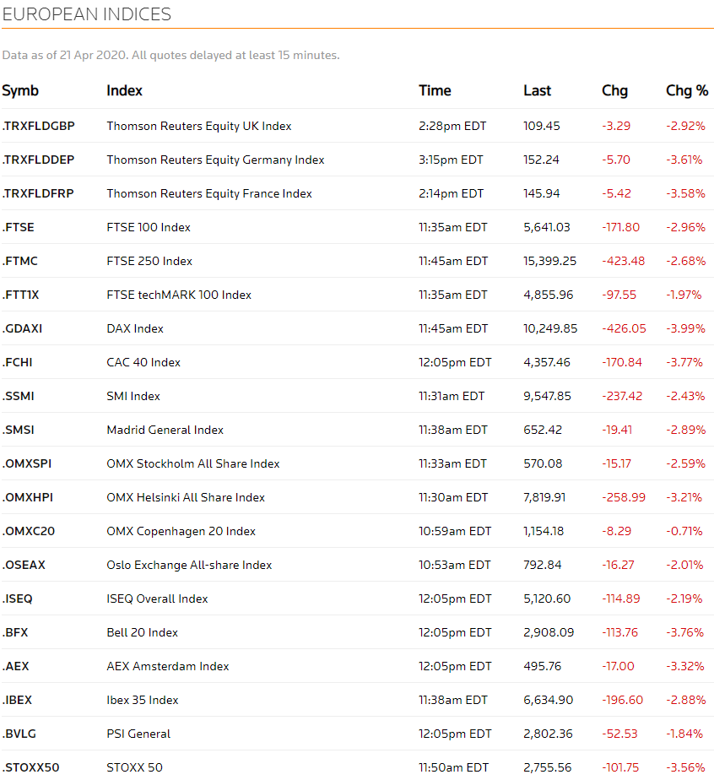Click the Time column header
This screenshot has width=714, height=780.
point(435,90)
